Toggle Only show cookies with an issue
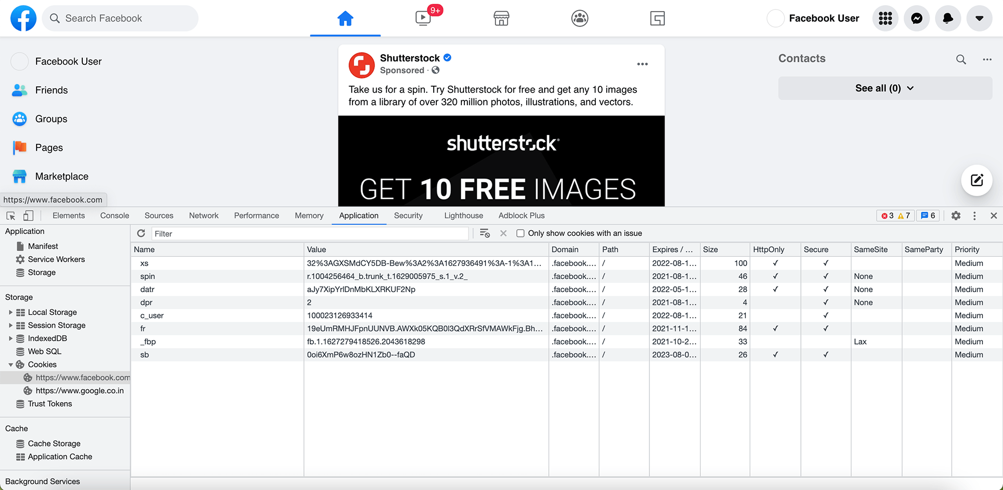1003x490 pixels. click(521, 233)
